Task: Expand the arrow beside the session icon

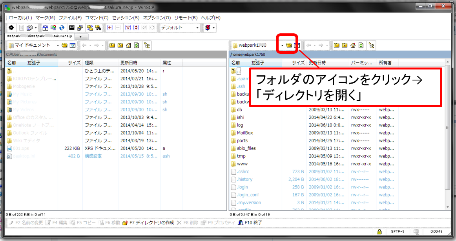Action: (x=214, y=28)
